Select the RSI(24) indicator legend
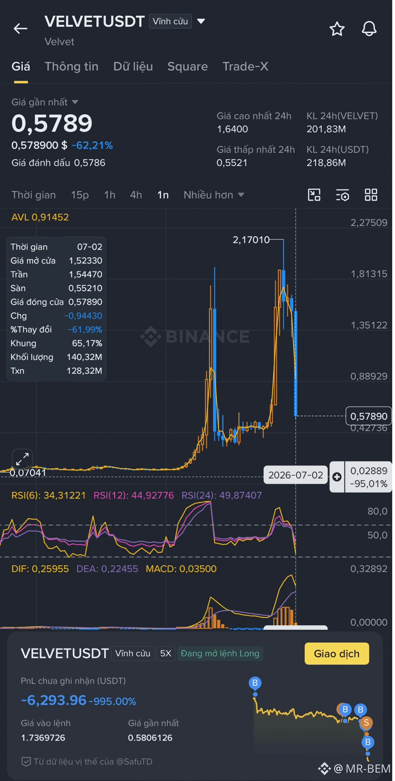 click(x=221, y=495)
